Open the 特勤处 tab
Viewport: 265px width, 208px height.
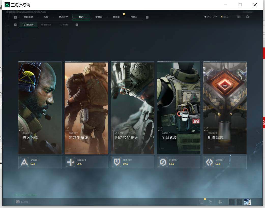pos(116,17)
